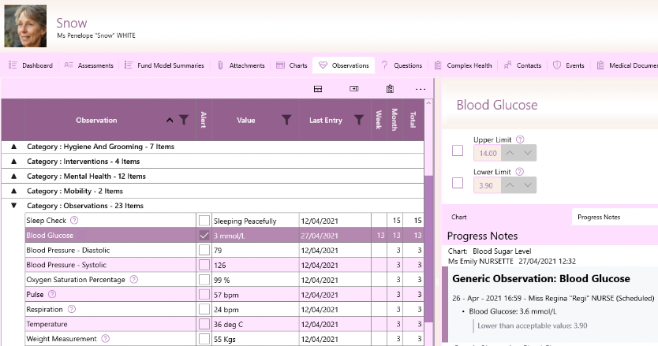The height and width of the screenshot is (346, 658).
Task: Open the Charts tab
Action: pyautogui.click(x=292, y=65)
